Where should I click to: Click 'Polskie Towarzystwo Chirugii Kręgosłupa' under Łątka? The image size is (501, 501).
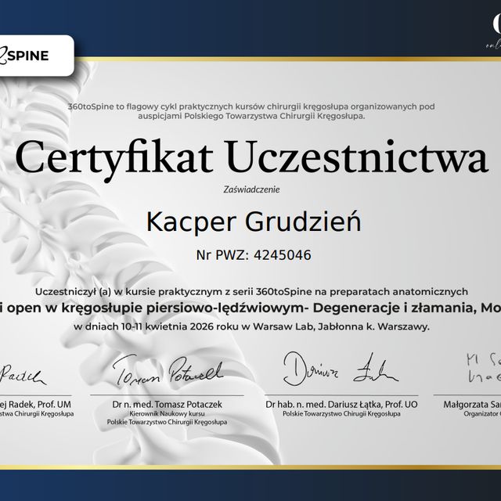(341, 413)
